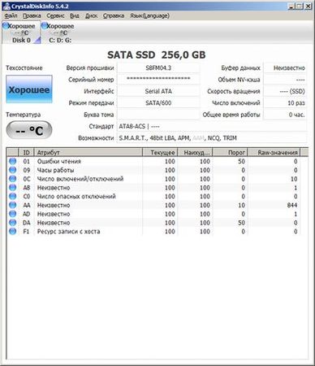The height and width of the screenshot is (366, 315).
Task: Click the blue status orb on Disk 0 tab
Action: tap(6, 26)
